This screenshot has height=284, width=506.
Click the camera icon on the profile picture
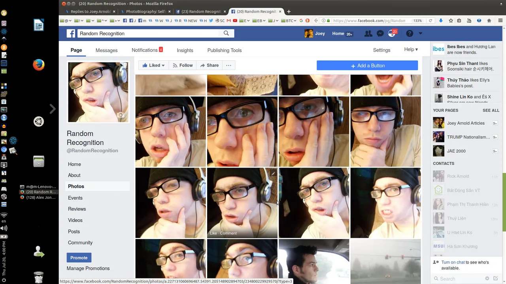tap(121, 115)
